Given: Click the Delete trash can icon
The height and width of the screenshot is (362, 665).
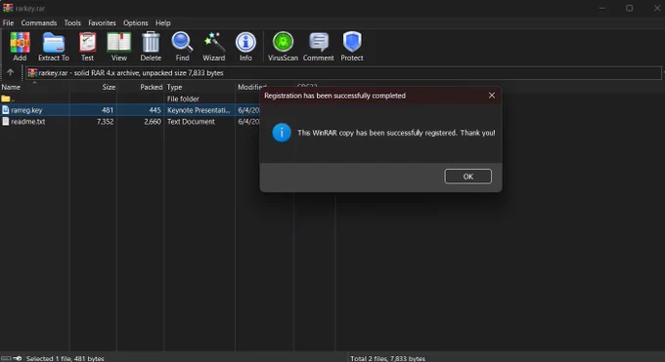Looking at the screenshot, I should [151, 47].
